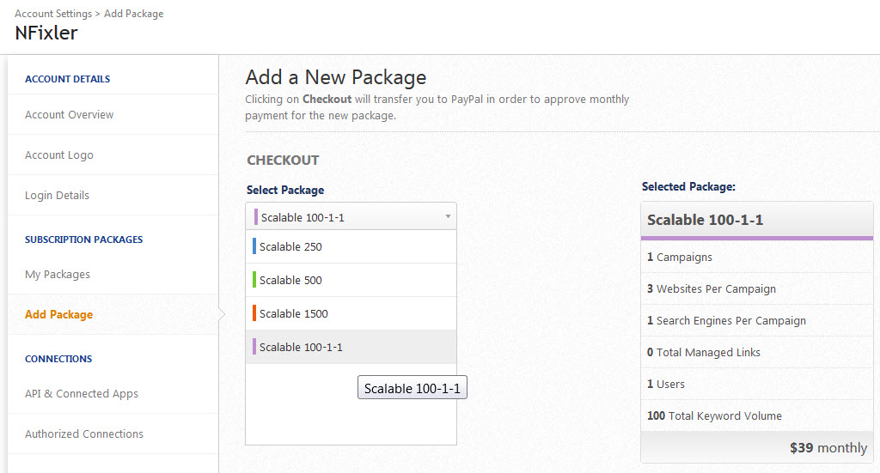The width and height of the screenshot is (880, 473).
Task: Click the purple color marker in the selected dropdown field
Action: 256,217
